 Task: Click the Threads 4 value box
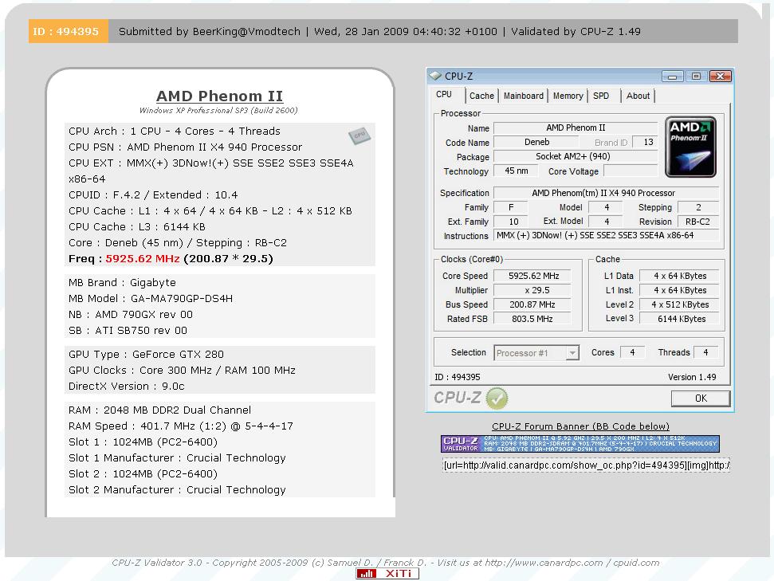coord(706,352)
